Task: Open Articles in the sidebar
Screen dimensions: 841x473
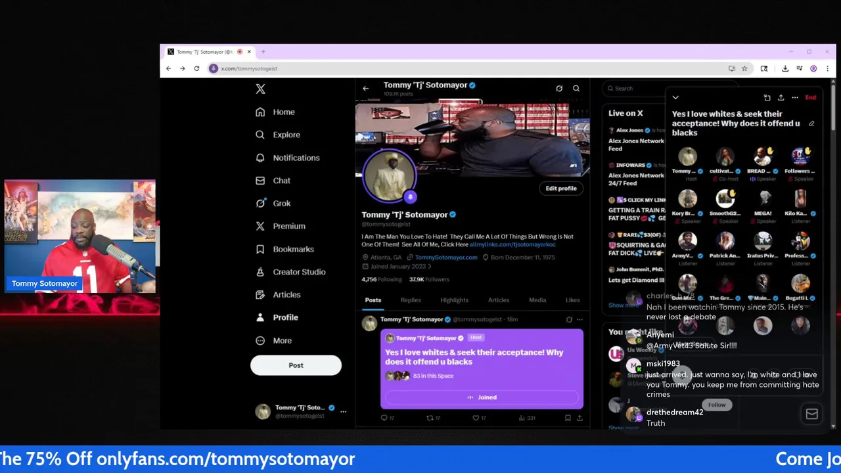Action: [x=278, y=294]
